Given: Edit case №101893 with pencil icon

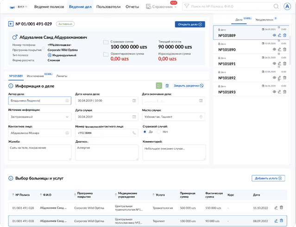Looking at the screenshot, I should point(279,92).
